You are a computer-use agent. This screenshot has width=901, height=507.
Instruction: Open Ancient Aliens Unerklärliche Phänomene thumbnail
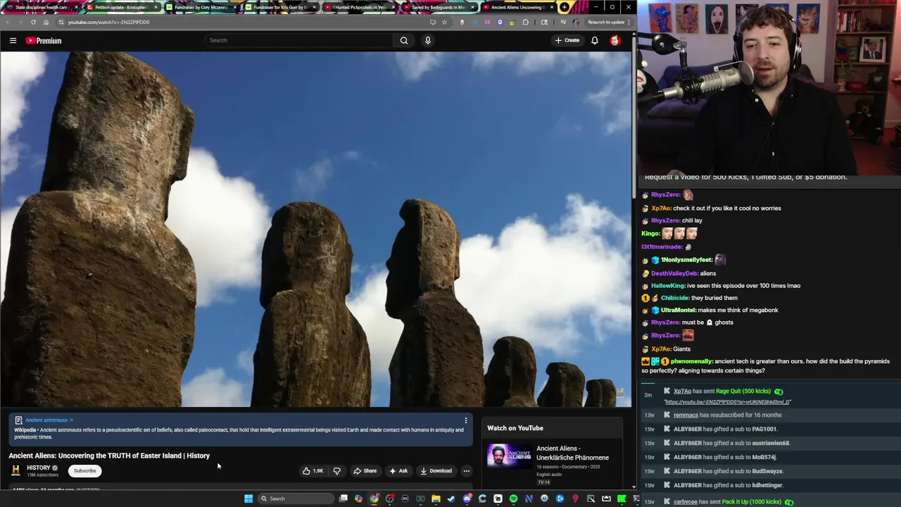[x=510, y=456]
